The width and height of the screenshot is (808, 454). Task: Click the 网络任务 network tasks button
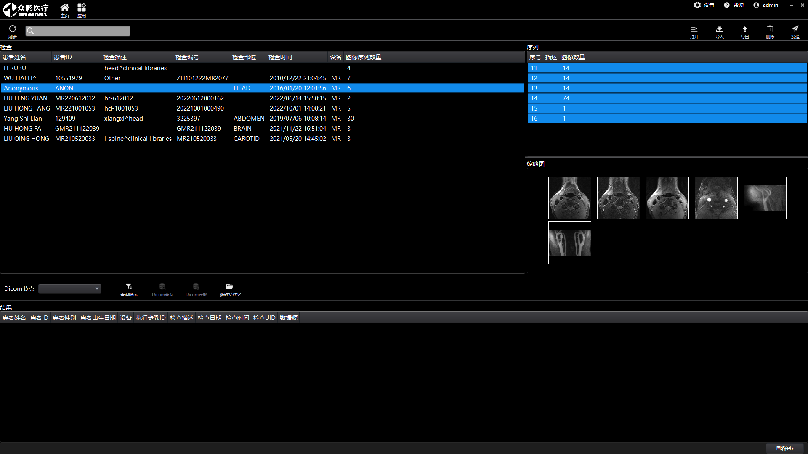[784, 449]
